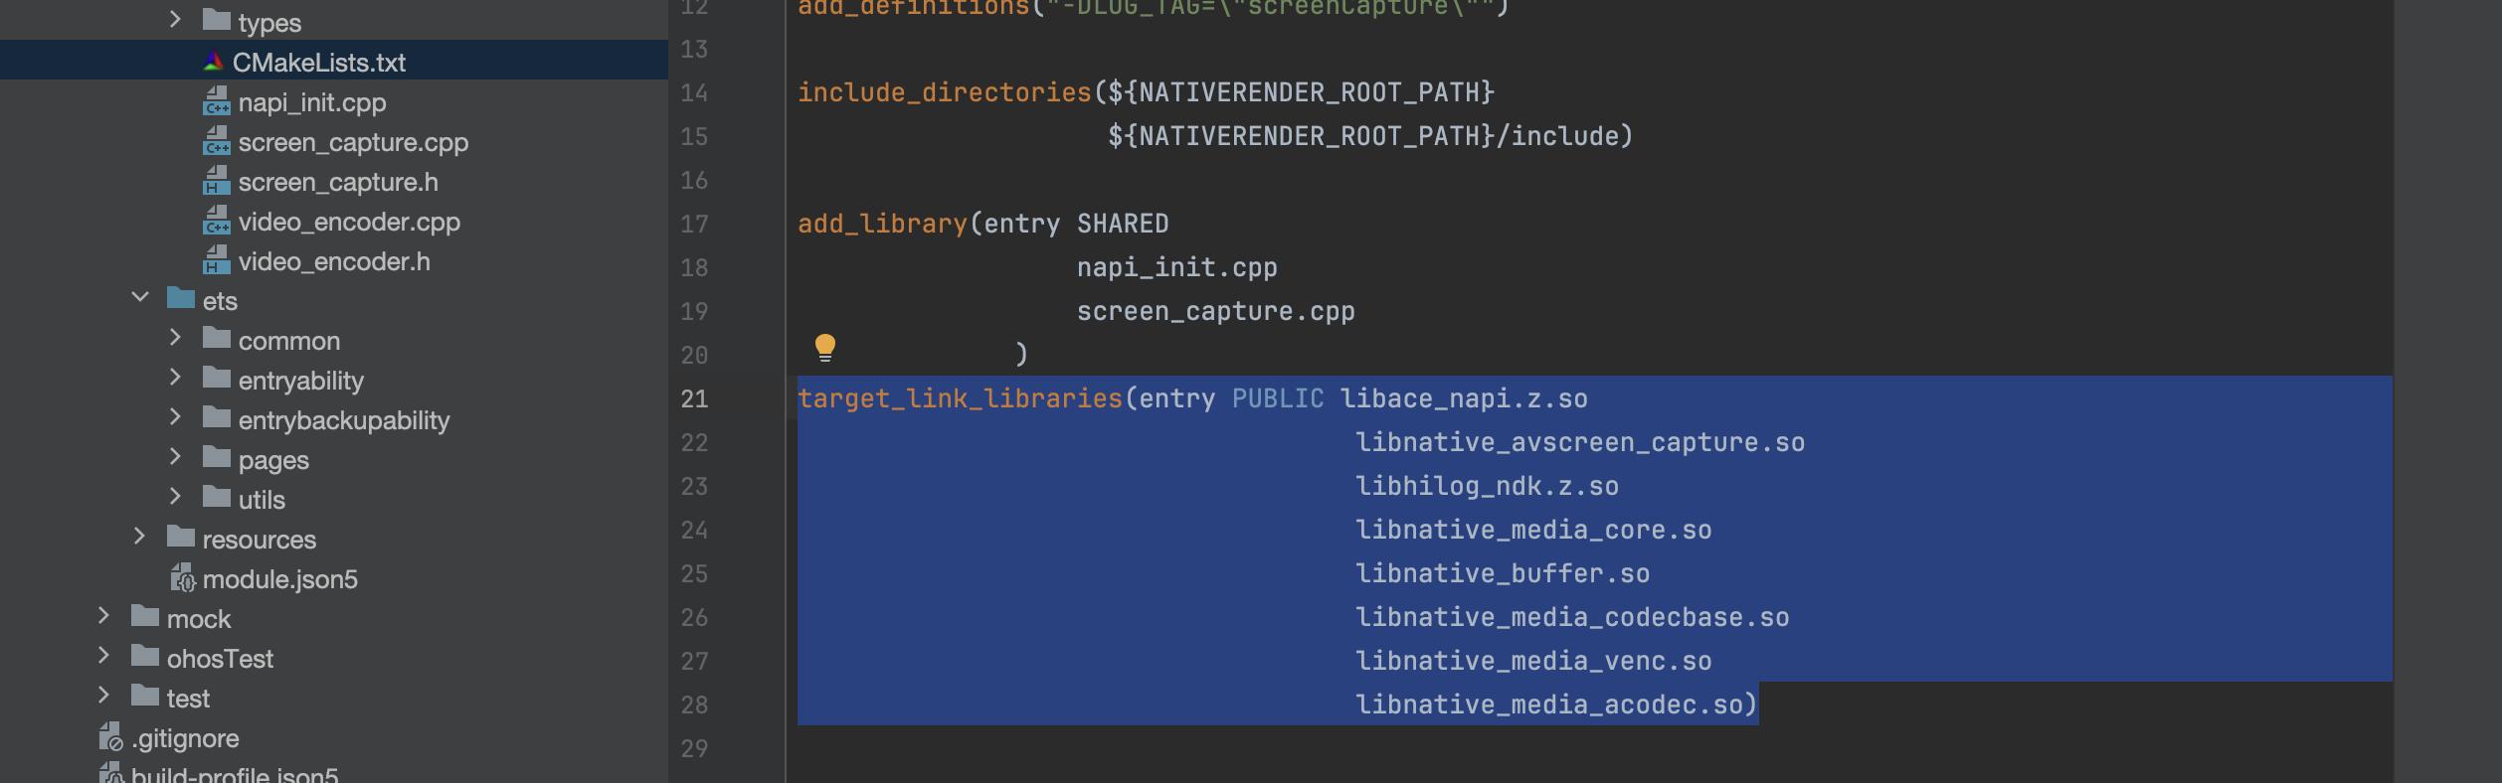Click libnative_media_venc.so in the editor
The width and height of the screenshot is (2502, 783).
coord(1533,661)
